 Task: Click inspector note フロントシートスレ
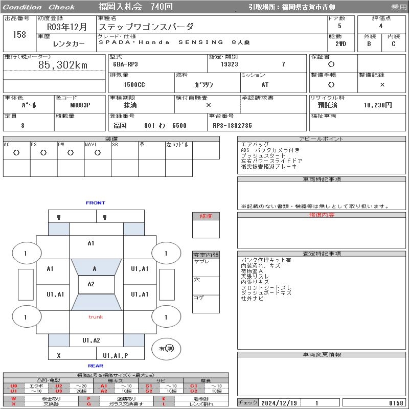(x=266, y=287)
